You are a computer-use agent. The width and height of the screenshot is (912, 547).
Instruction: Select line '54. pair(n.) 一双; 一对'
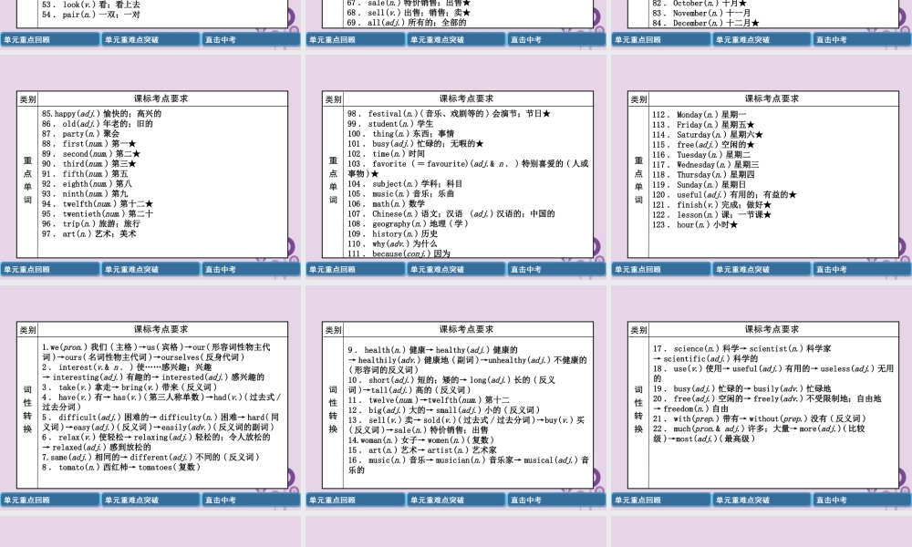[91, 15]
